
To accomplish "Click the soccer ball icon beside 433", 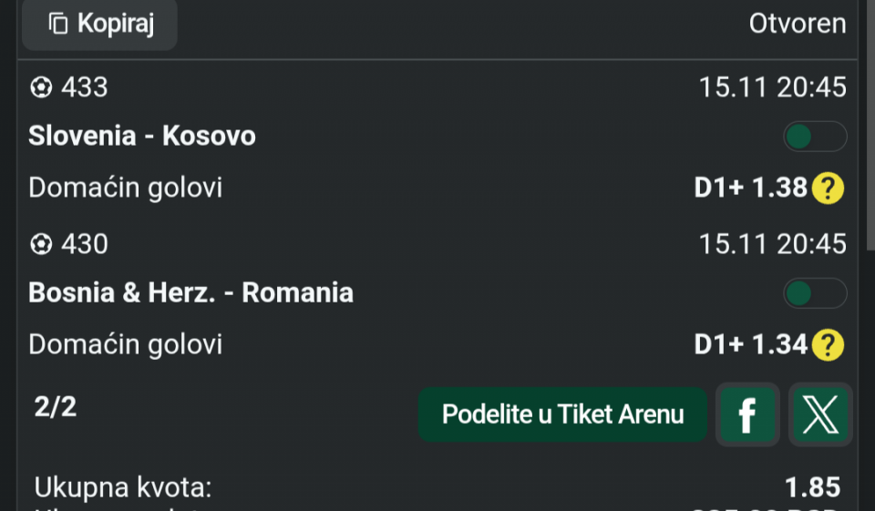I will 41,87.
